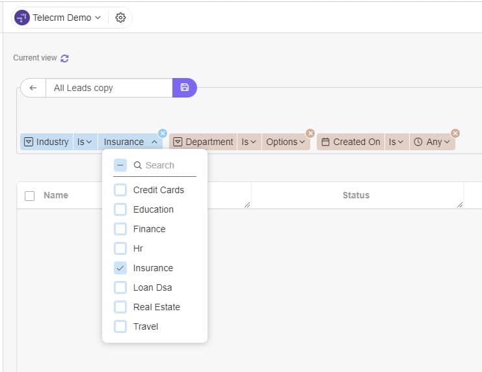Check the Credit Cards option

(120, 190)
